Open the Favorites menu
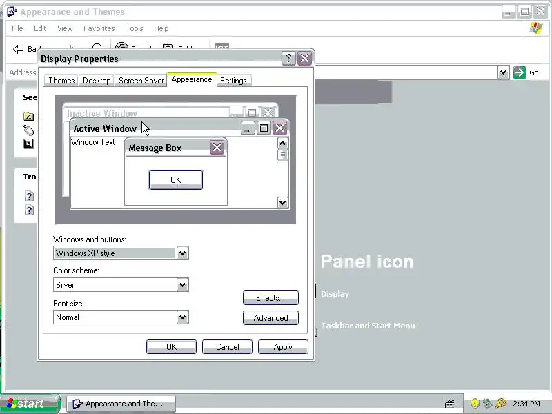The width and height of the screenshot is (552, 414). click(99, 28)
